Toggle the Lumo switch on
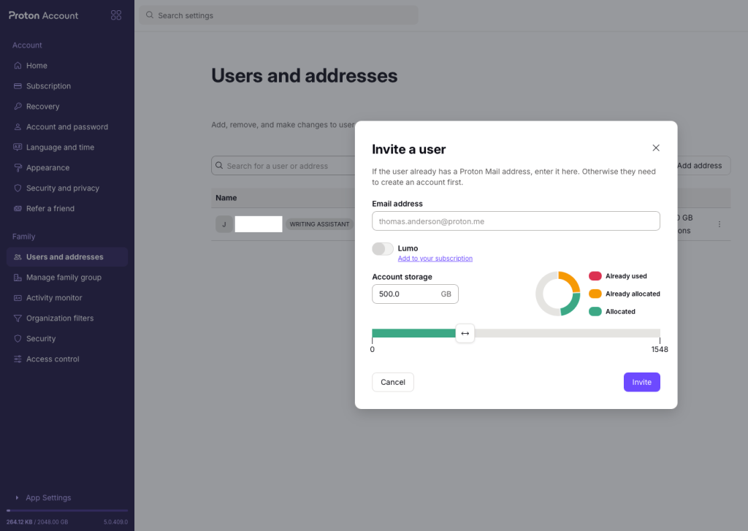 pos(383,248)
